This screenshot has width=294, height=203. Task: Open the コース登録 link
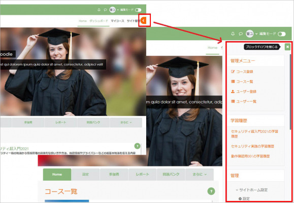coord(245,72)
